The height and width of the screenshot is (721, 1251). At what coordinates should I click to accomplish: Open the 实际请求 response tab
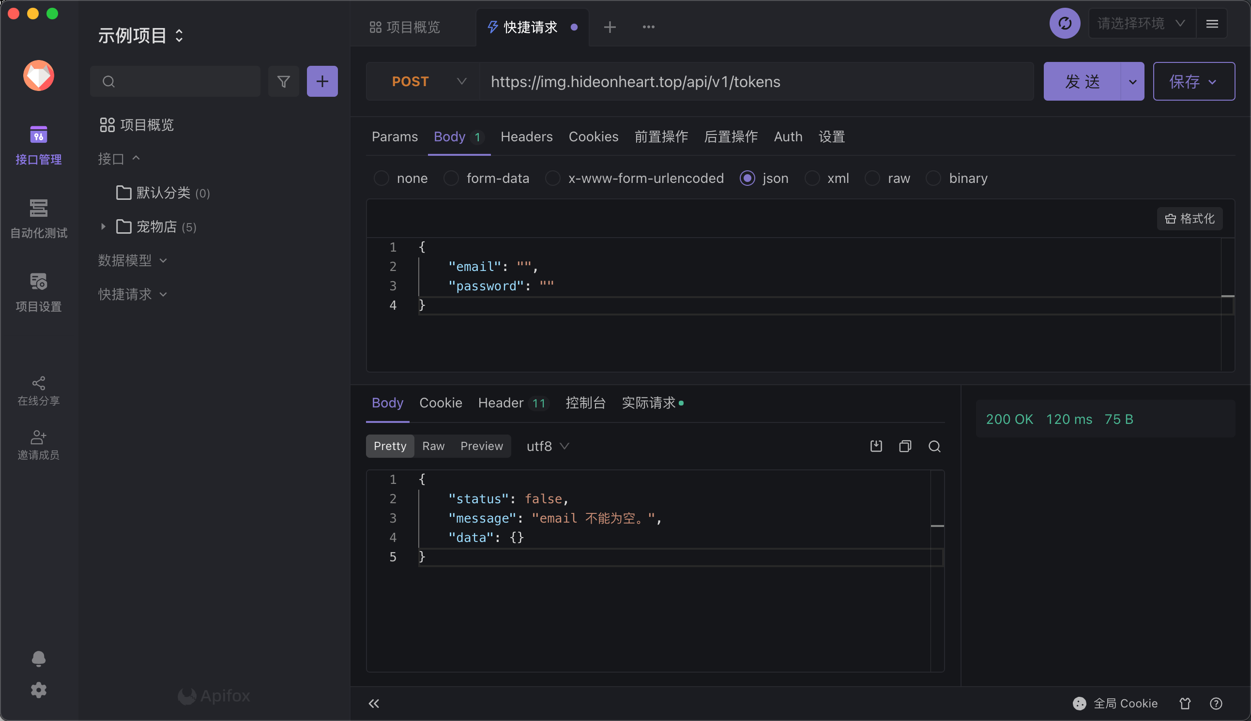(652, 403)
